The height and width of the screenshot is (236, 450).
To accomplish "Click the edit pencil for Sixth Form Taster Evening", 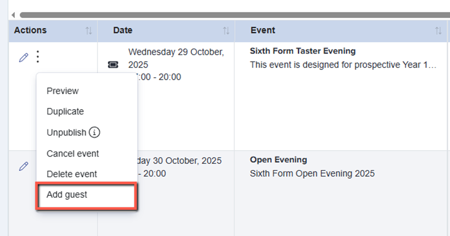I will click(24, 58).
